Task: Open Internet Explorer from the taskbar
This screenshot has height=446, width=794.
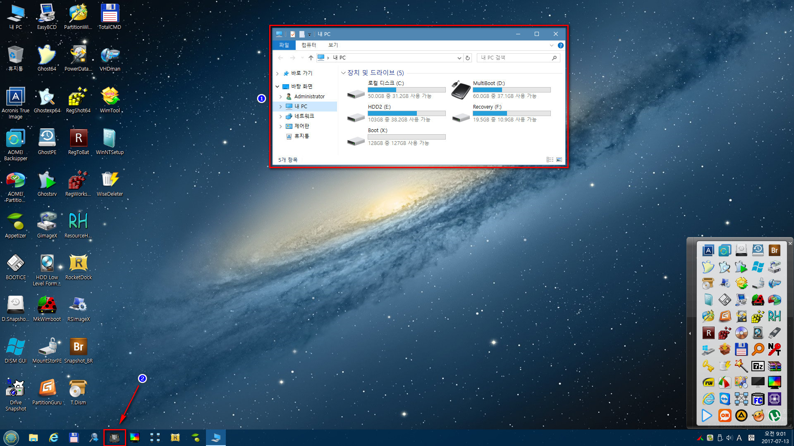Action: [54, 438]
